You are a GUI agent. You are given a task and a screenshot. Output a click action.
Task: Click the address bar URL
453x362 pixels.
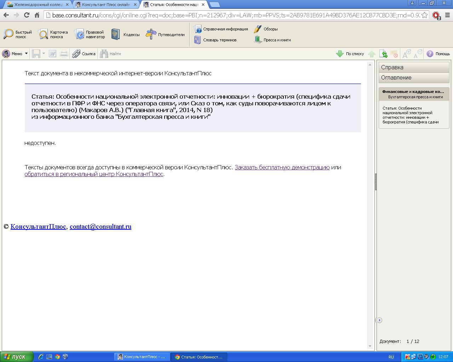pos(236,15)
